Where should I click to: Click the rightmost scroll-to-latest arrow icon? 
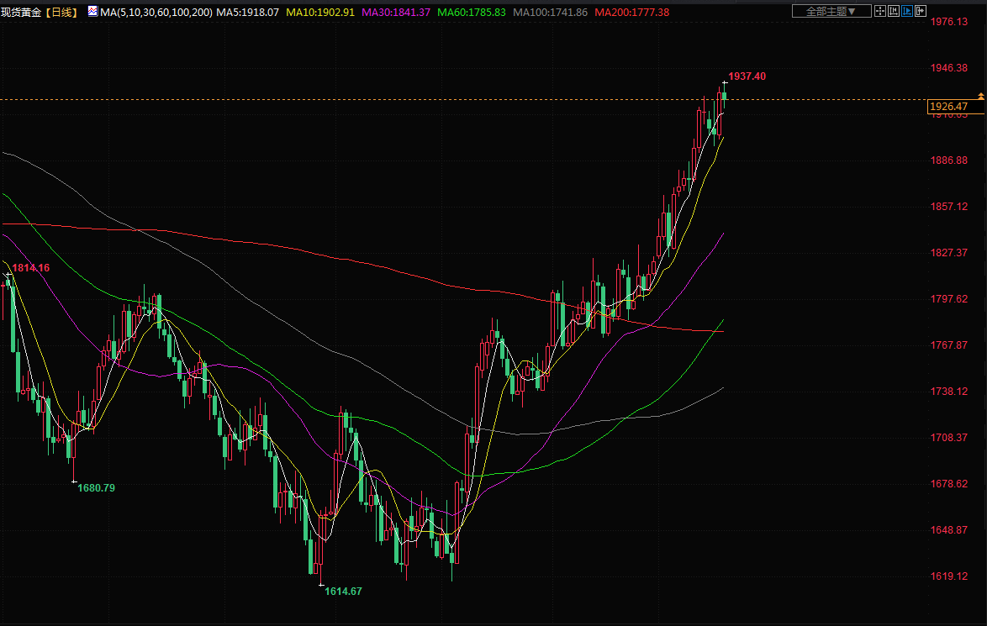pyautogui.click(x=921, y=11)
